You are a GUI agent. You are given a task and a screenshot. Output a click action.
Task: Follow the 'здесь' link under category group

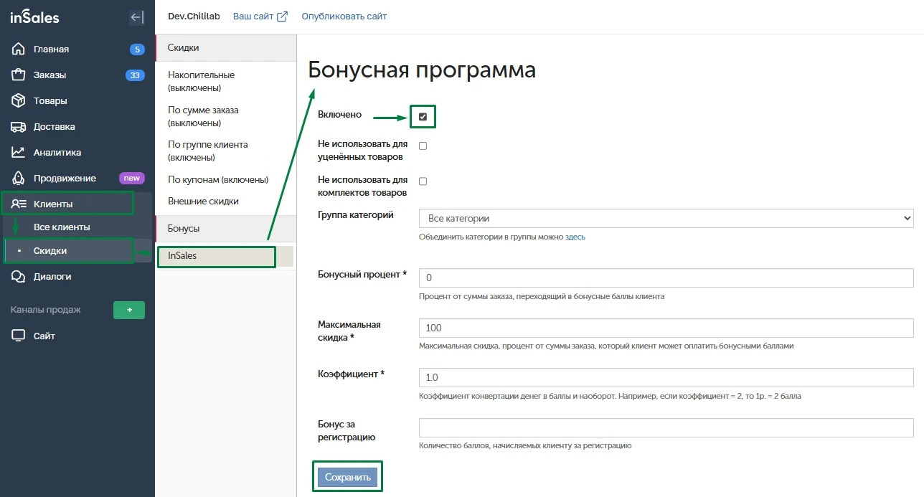click(x=575, y=237)
